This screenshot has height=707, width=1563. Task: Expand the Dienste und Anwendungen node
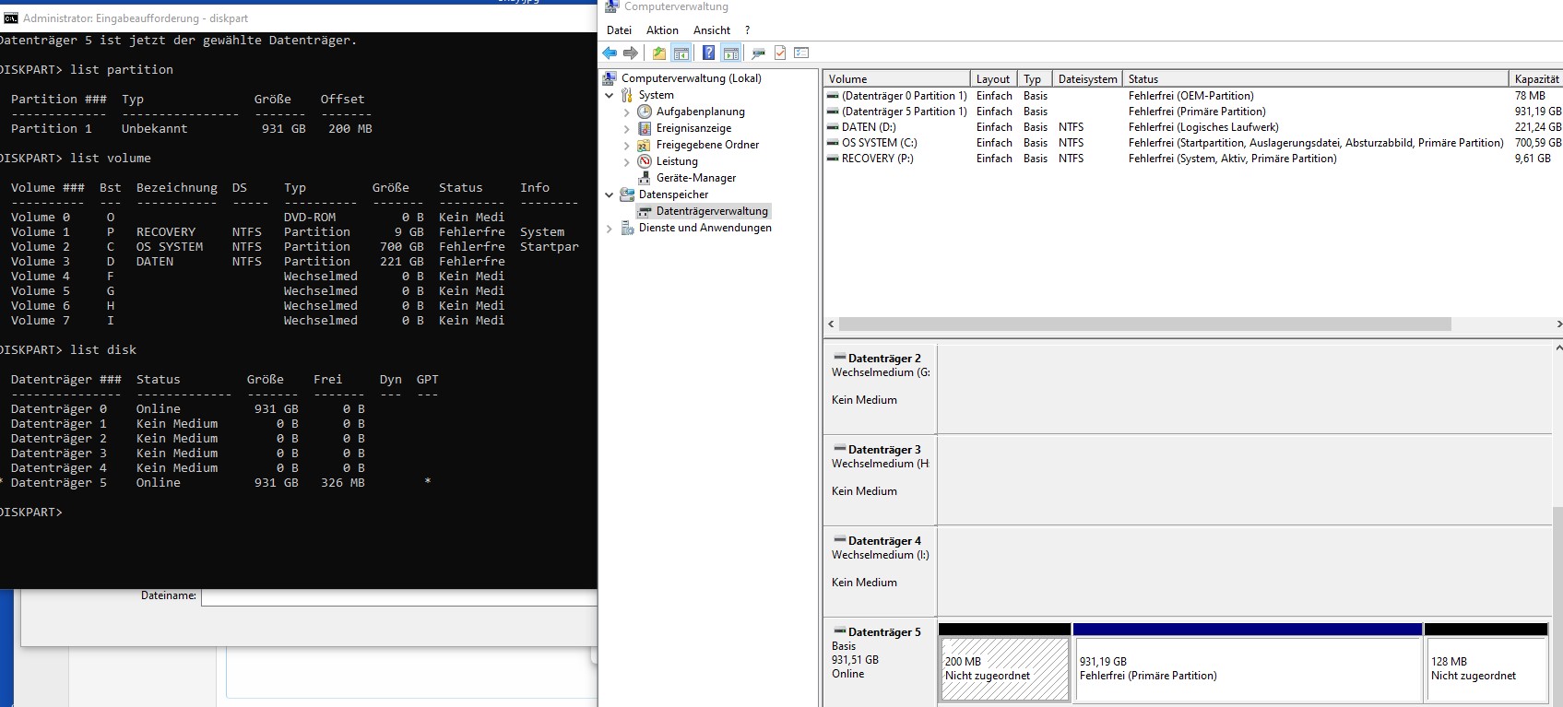tap(610, 228)
